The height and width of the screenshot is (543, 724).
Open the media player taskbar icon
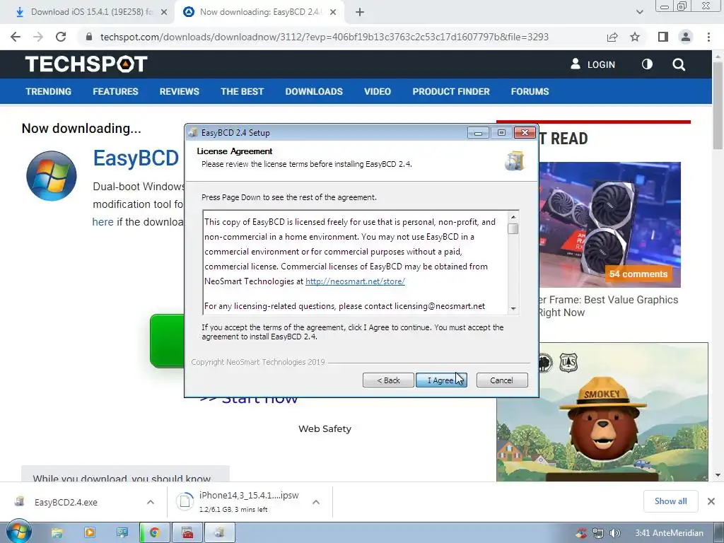90,533
